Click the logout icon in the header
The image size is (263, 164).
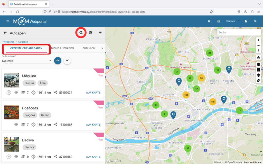255,21
